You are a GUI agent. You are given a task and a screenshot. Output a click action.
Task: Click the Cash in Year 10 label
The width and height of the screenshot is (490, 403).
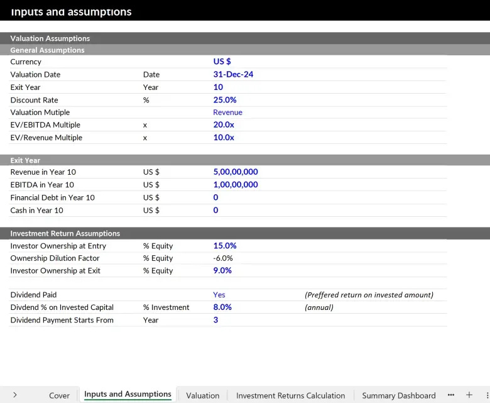pyautogui.click(x=36, y=211)
